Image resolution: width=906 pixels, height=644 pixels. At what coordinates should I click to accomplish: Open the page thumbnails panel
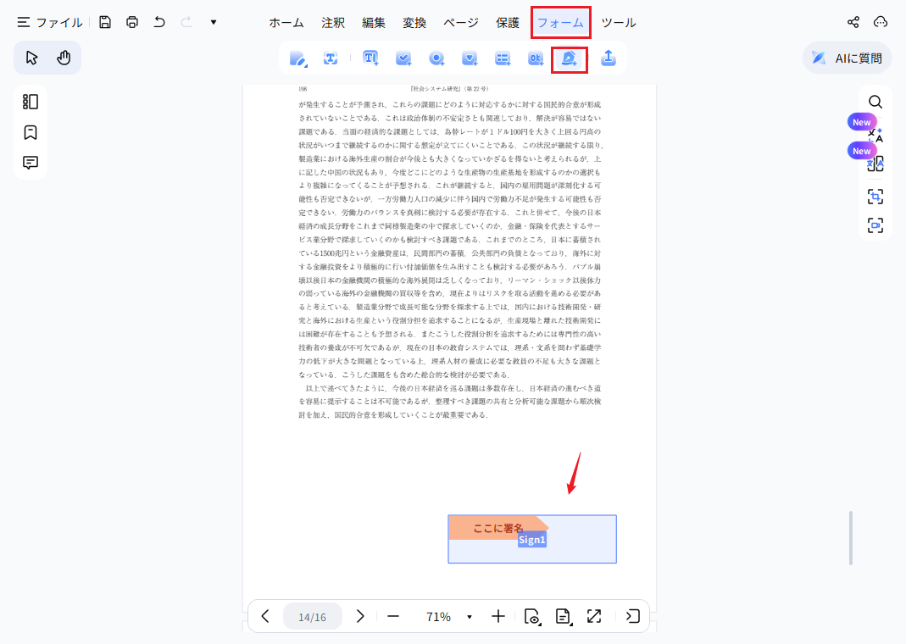[x=30, y=102]
